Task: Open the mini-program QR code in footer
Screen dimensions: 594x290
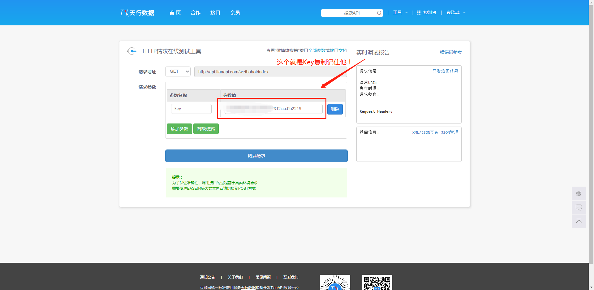Action: [335, 282]
